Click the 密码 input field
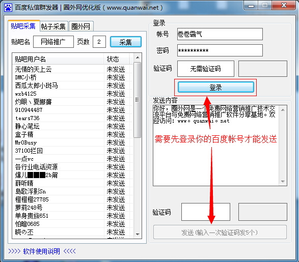The height and width of the screenshot is (262, 299). 220,50
